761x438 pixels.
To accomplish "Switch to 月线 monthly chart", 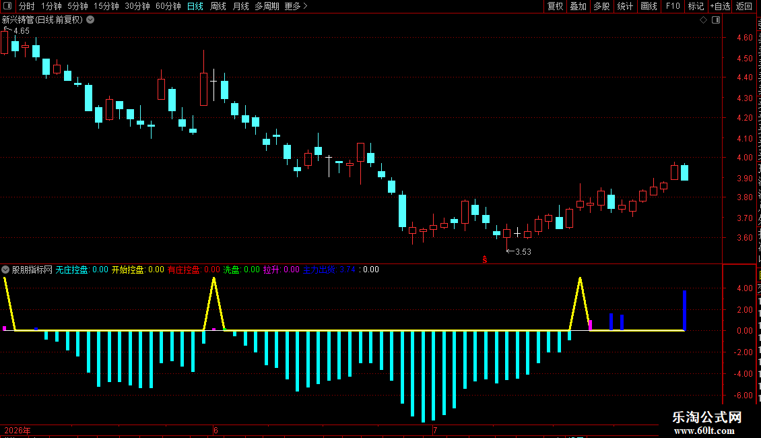I will [240, 6].
